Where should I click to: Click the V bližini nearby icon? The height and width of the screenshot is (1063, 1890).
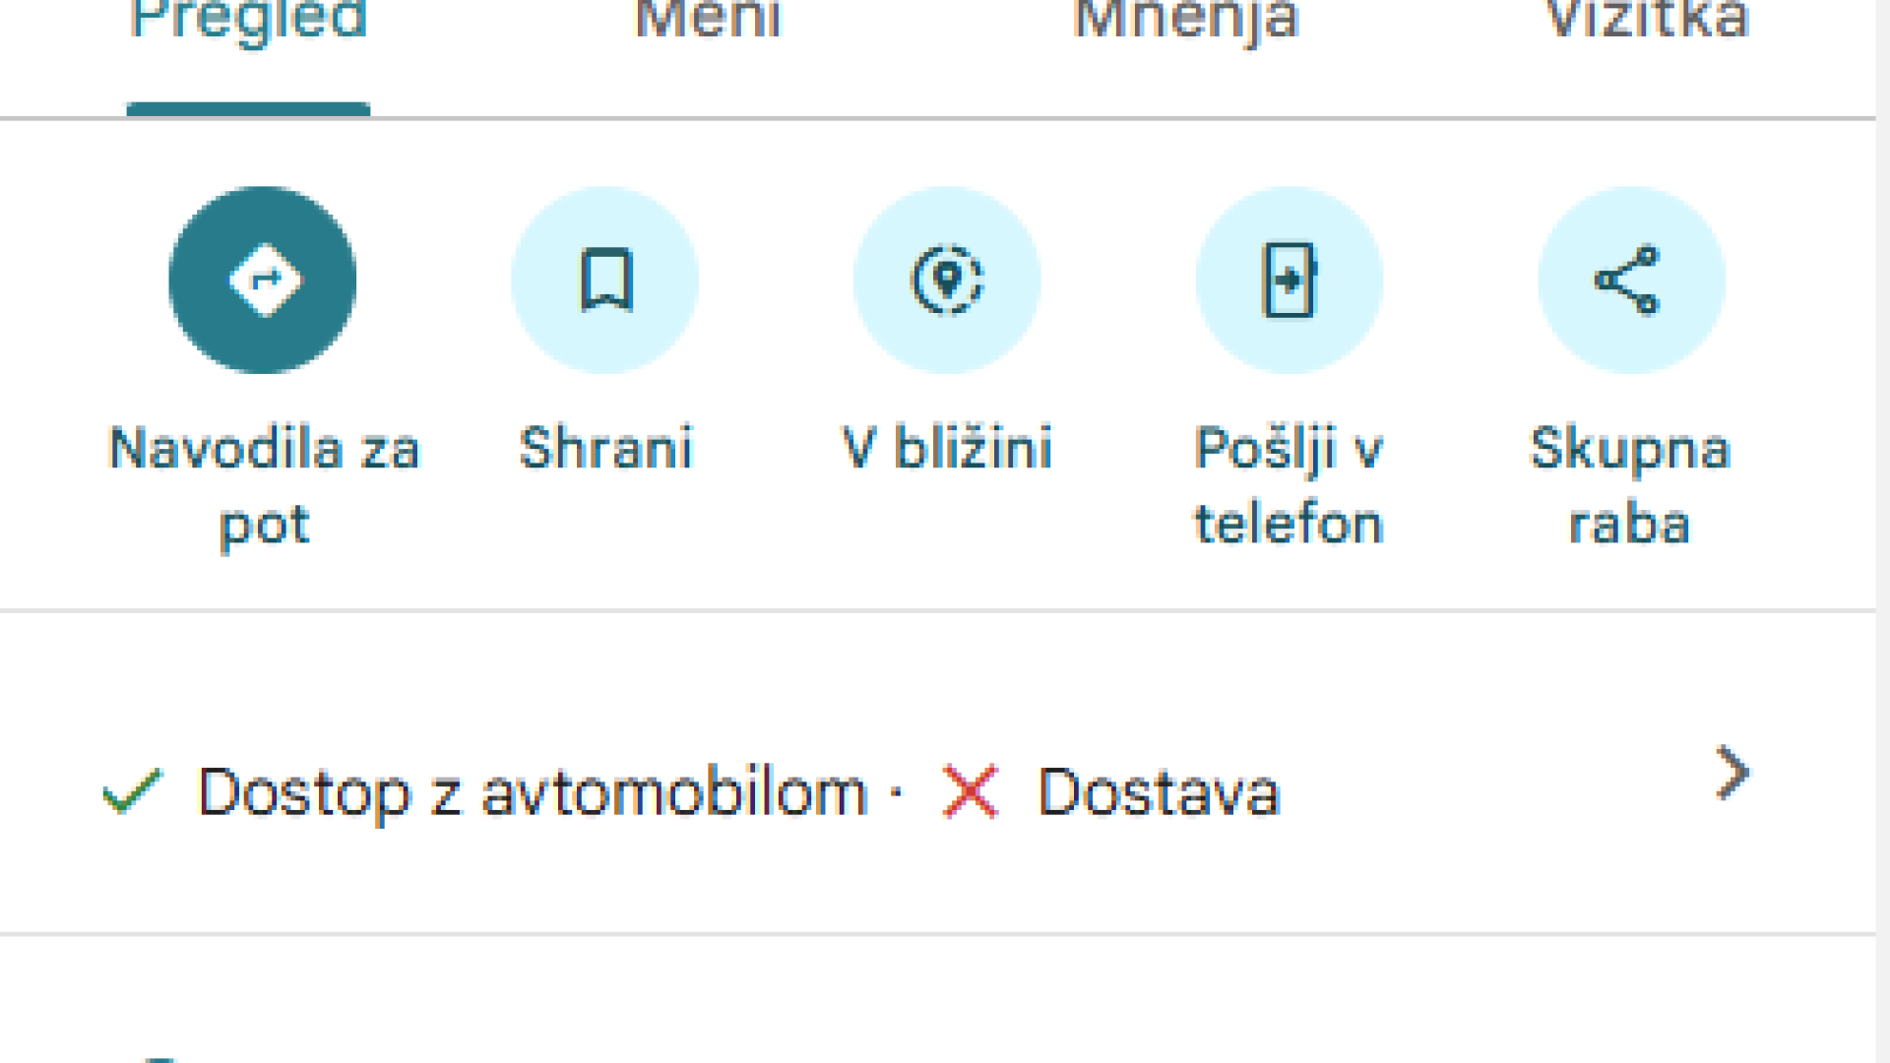(947, 281)
